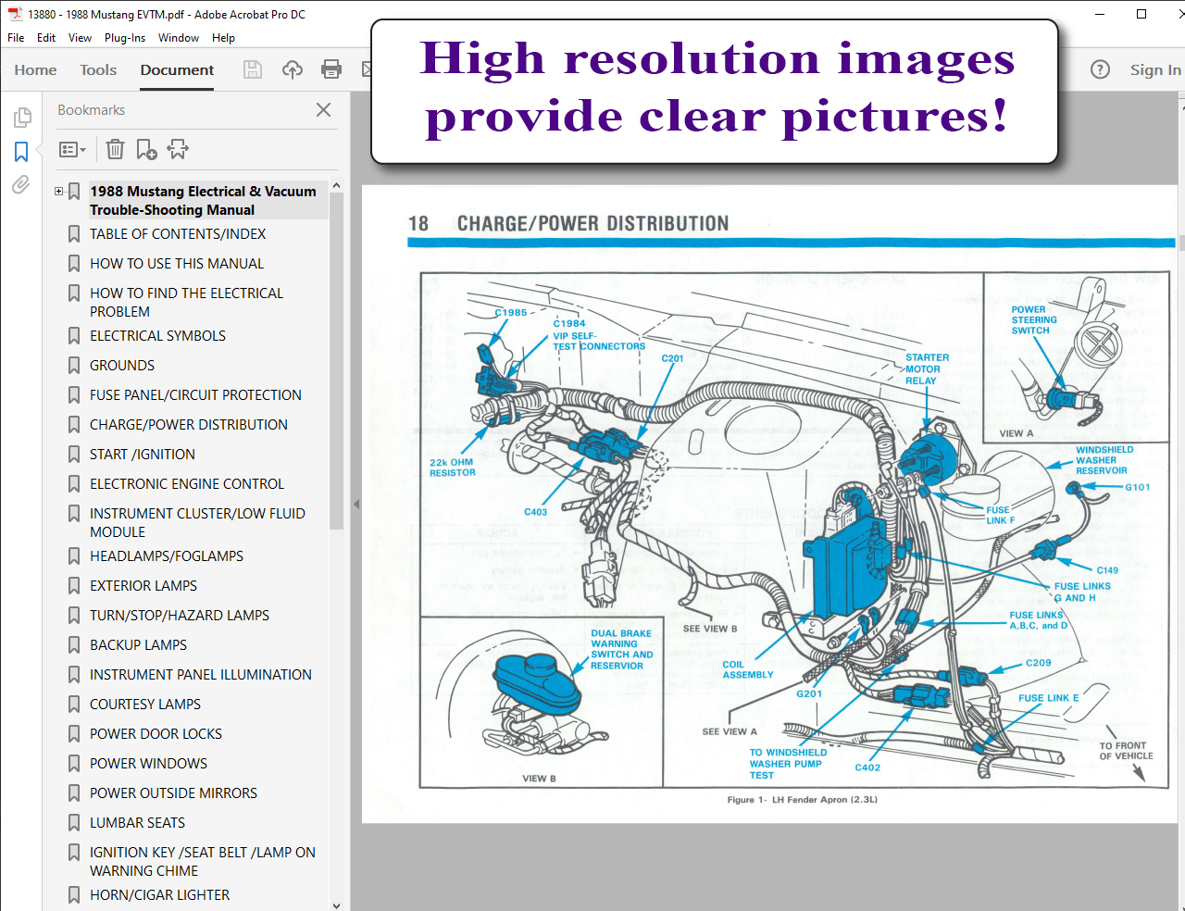This screenshot has height=911, width=1185.
Task: Go to HORN/CIGAR LIGHTER bookmark
Action: click(159, 895)
